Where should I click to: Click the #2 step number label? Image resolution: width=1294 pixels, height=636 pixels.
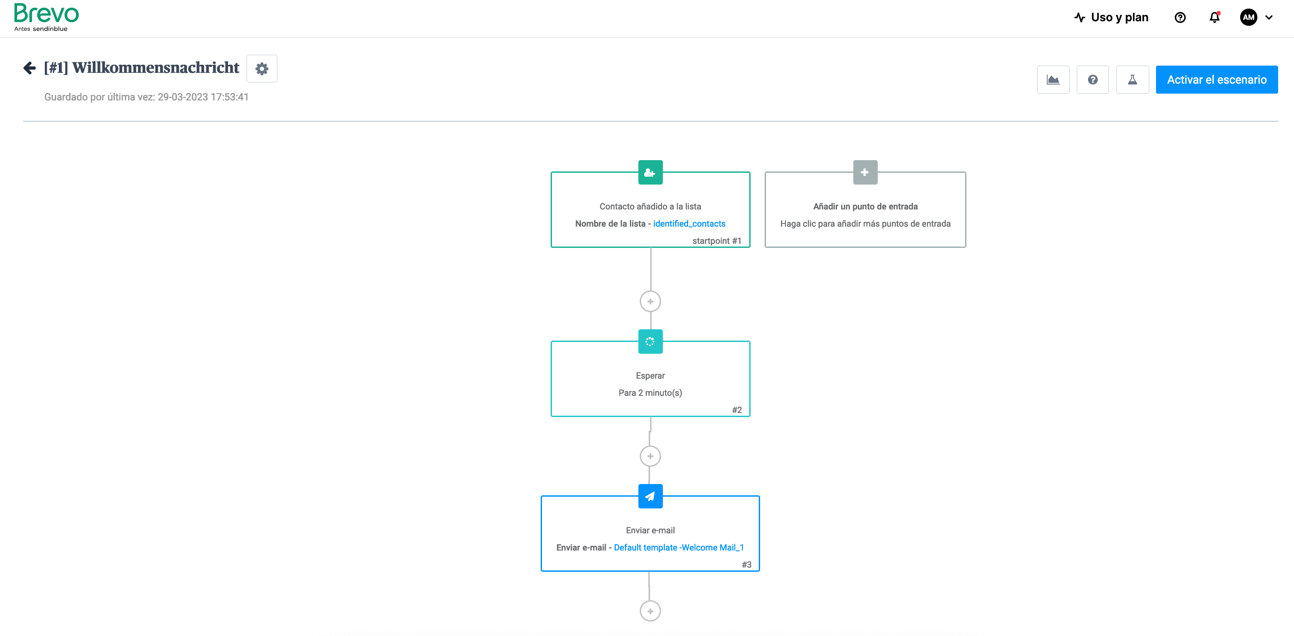point(737,410)
